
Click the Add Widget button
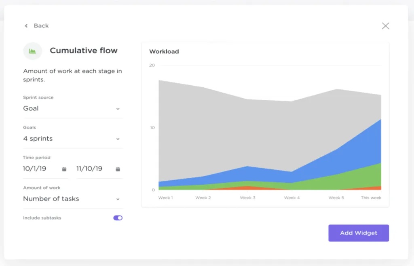(x=359, y=233)
